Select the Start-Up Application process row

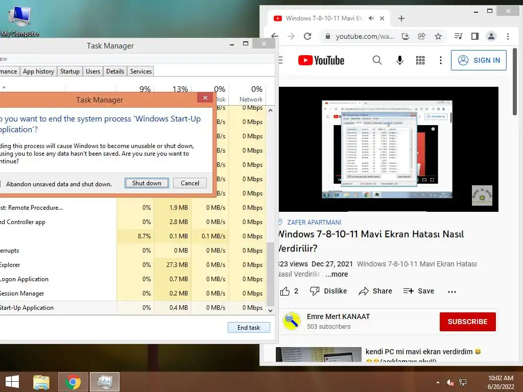(133, 308)
